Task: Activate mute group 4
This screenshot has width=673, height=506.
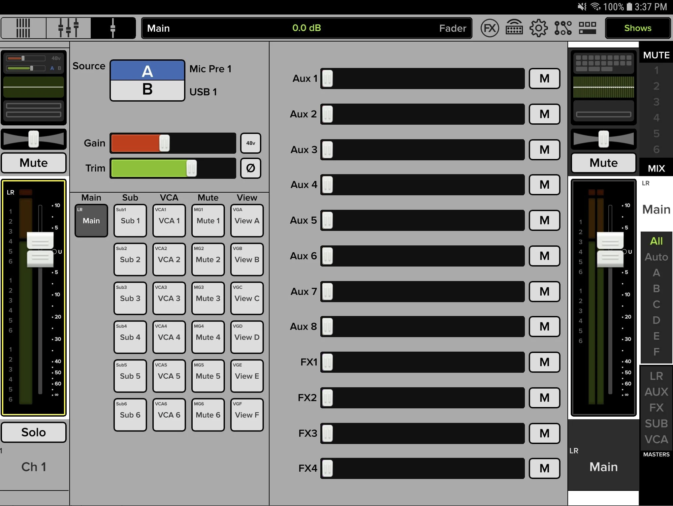Action: (656, 118)
